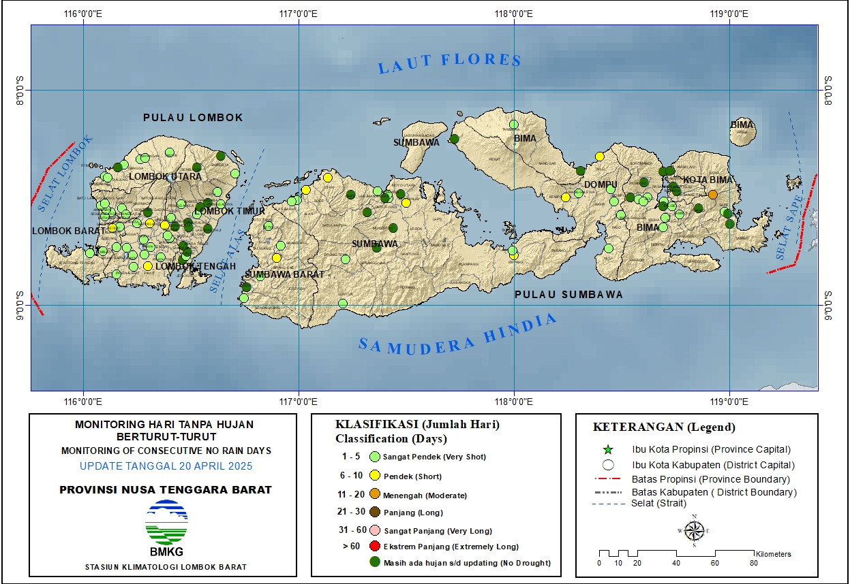Pick the brown Panjang (Long) legend dot
This screenshot has height=584, width=850.
pos(374,513)
